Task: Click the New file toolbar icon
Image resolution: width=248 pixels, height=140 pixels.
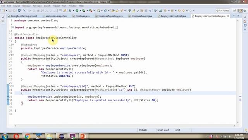Action: pyautogui.click(x=3, y=10)
